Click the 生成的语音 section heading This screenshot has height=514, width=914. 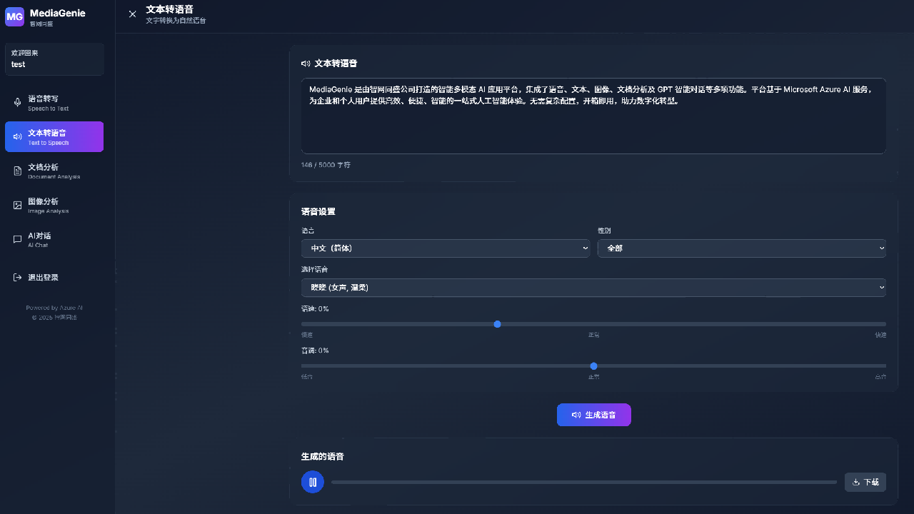point(323,456)
